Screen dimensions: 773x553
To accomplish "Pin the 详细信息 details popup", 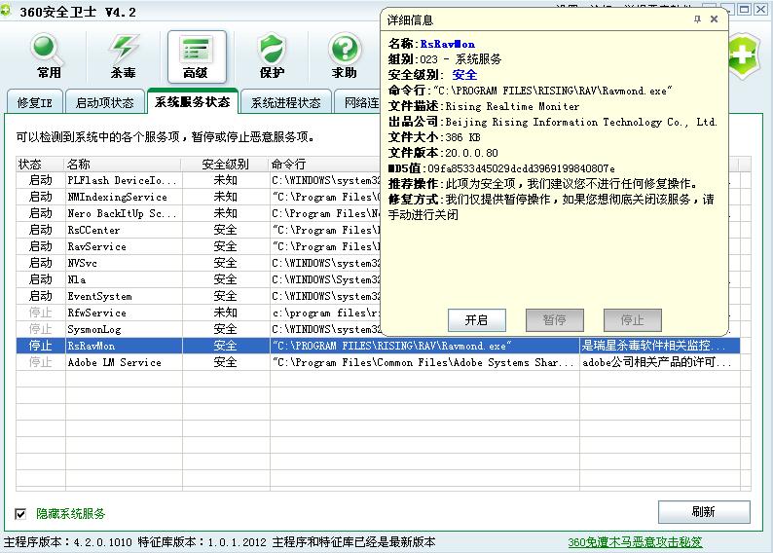I will pos(697,19).
